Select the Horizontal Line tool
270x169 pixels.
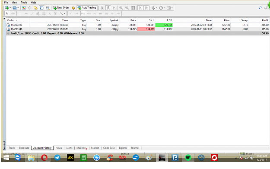pyautogui.click(x=26, y=13)
